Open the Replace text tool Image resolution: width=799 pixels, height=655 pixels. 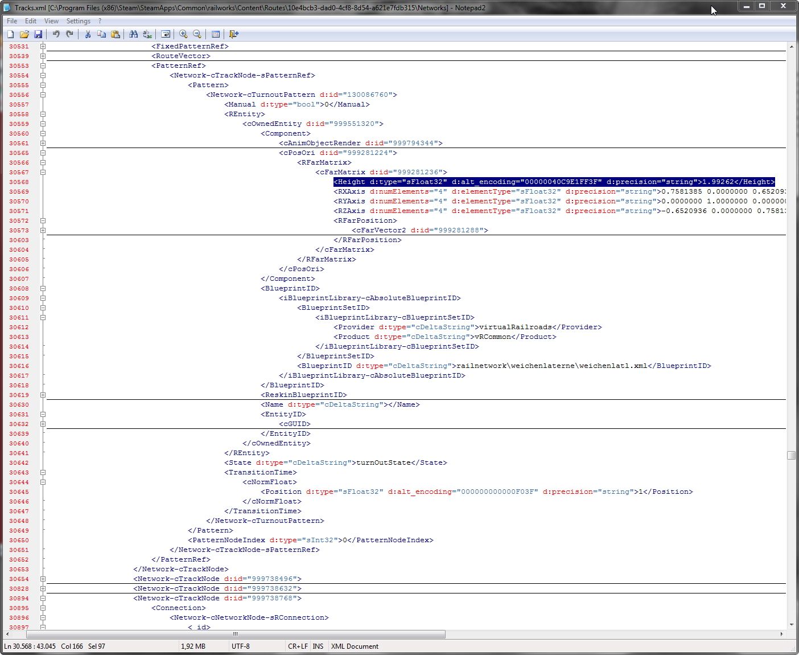(147, 34)
